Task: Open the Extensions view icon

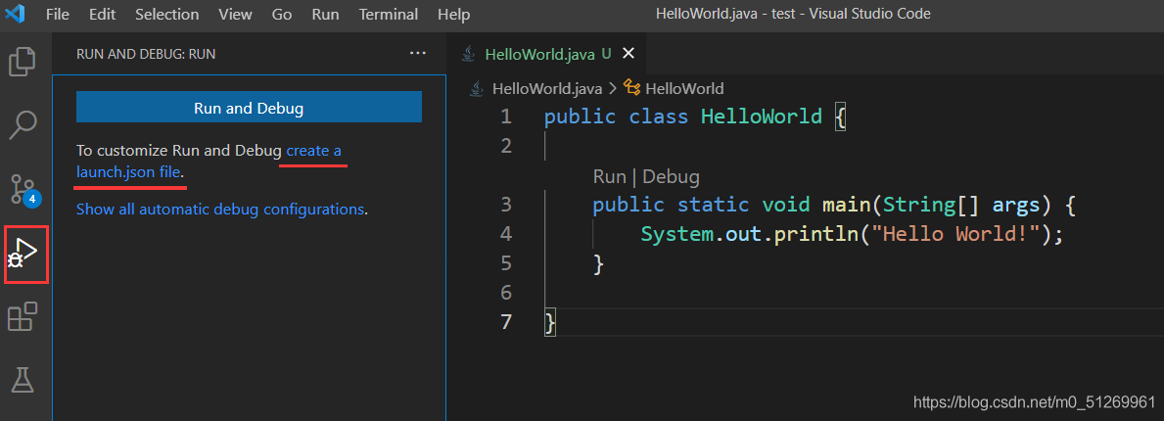Action: 23,316
